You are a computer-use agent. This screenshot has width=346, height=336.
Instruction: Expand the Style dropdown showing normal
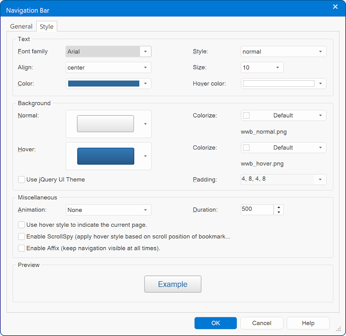(x=283, y=51)
